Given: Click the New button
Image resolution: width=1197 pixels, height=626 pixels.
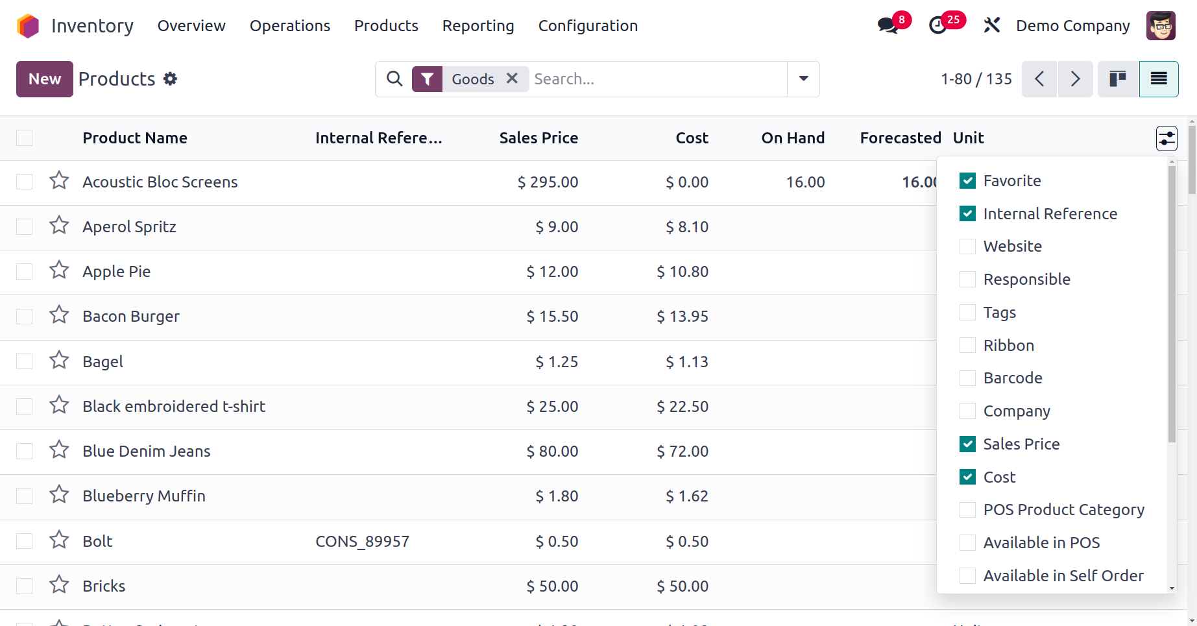Looking at the screenshot, I should coord(45,79).
